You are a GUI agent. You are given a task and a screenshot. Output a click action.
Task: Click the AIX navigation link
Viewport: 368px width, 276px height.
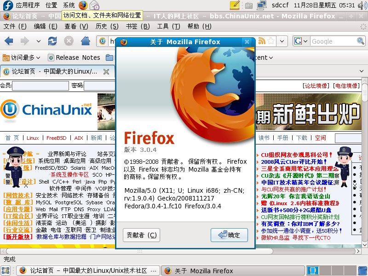pyautogui.click(x=79, y=138)
